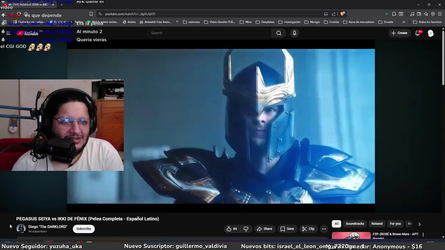Bookmark this page in address bar
Image resolution: width=445 pixels, height=250 pixels.
[x=91, y=14]
